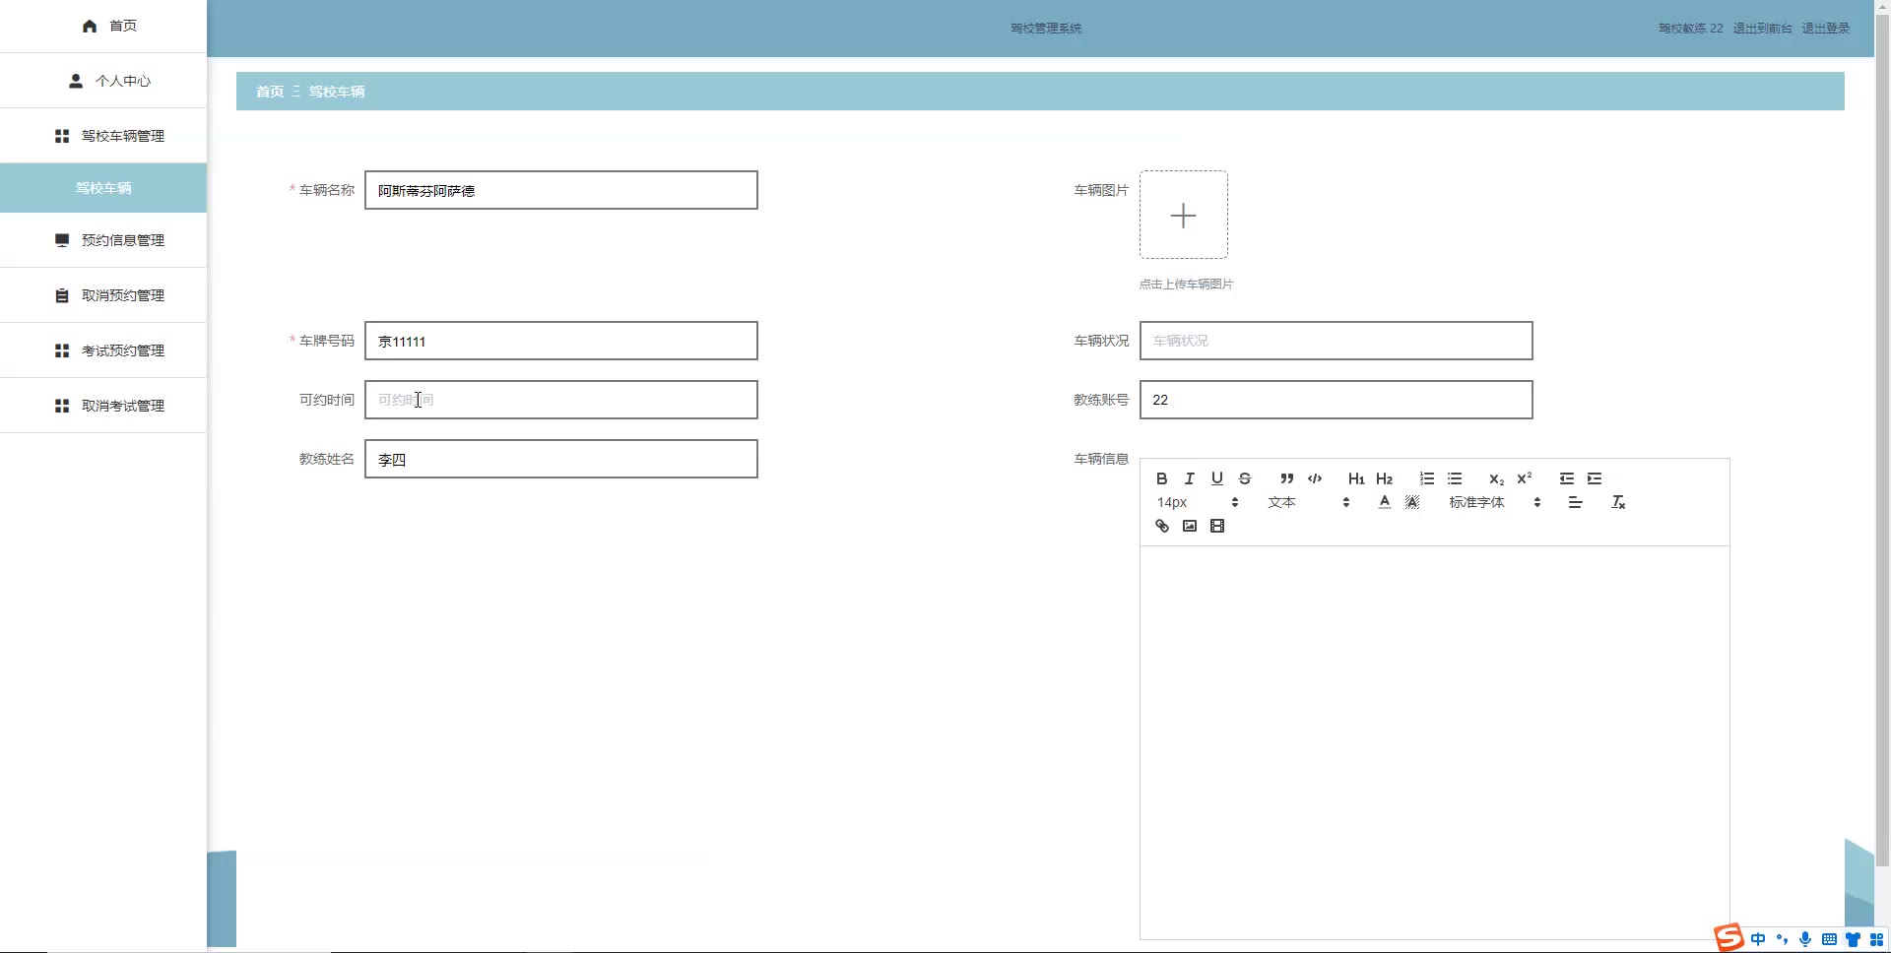
Task: Insert a hyperlink in the editor
Action: [1162, 526]
